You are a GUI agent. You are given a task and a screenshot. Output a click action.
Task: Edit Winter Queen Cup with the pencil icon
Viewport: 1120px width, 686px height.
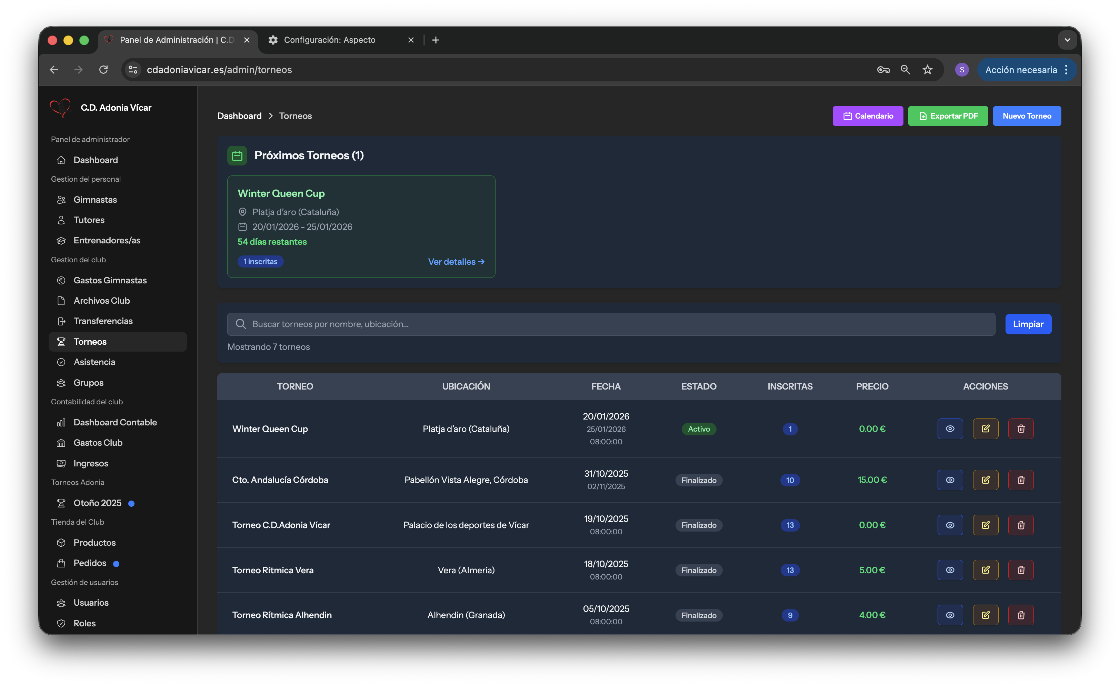tap(986, 428)
